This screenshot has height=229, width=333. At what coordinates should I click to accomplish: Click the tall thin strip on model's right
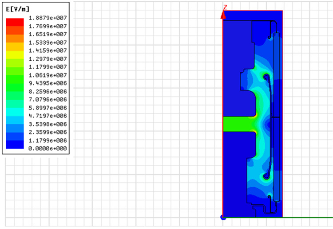click(277, 117)
